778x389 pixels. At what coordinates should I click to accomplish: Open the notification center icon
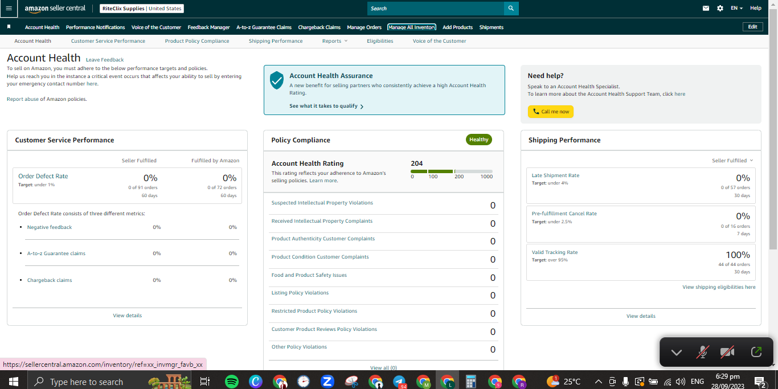point(760,382)
